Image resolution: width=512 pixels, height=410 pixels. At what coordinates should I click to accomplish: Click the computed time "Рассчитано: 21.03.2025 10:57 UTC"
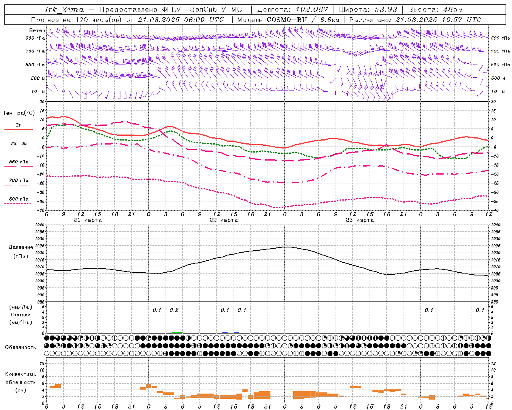tap(415, 20)
